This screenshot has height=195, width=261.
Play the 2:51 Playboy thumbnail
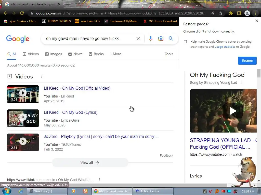tap(23, 142)
